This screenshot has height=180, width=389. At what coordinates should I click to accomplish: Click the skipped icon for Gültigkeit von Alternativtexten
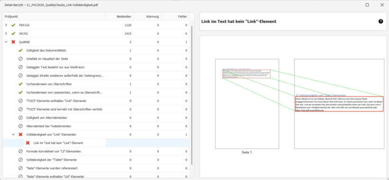tap(20, 117)
